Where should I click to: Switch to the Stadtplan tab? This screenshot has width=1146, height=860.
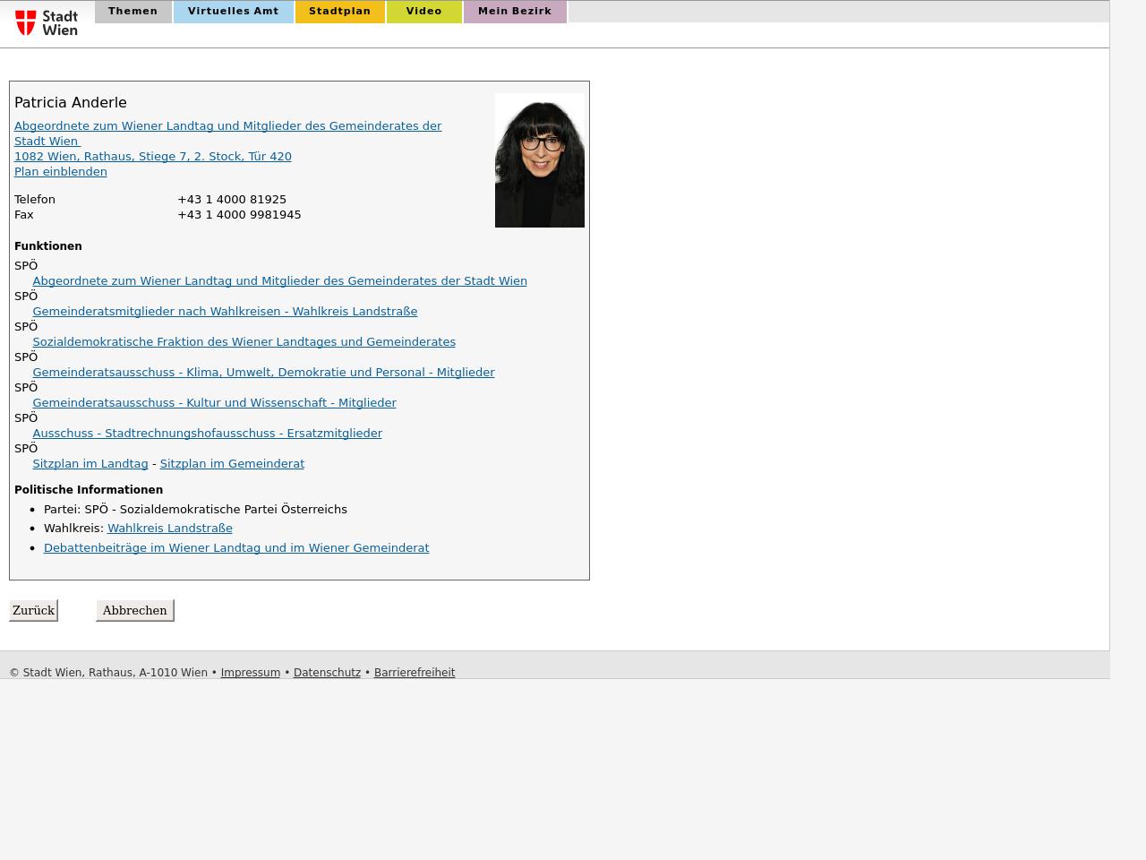[x=340, y=12]
